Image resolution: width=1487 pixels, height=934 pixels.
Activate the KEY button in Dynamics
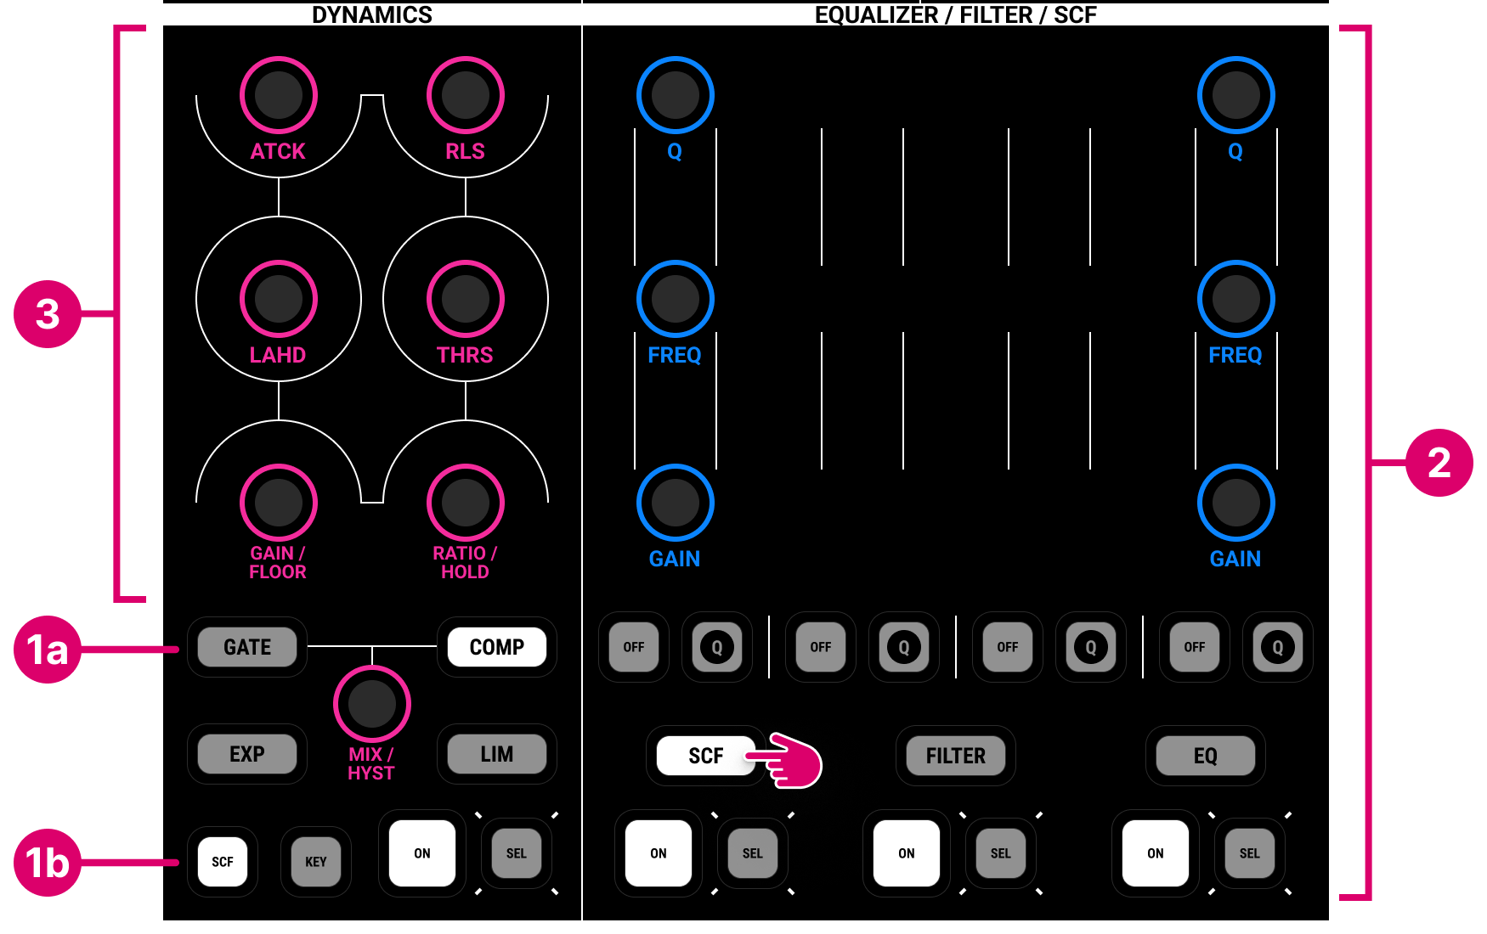pyautogui.click(x=315, y=861)
